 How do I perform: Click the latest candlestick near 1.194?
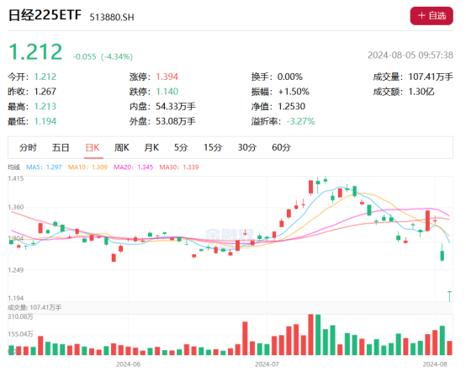point(449,296)
